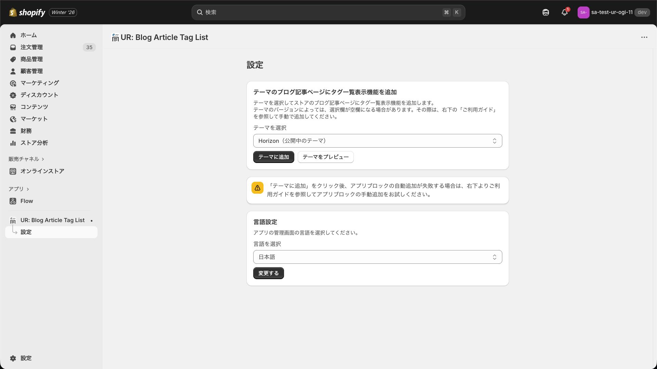Click the テーマに追加 button
Viewport: 657px width, 369px height.
coord(273,157)
